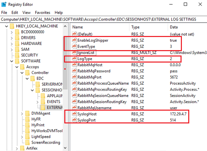This screenshot has width=207, height=151.
Task: Click the DRIVERS folder icon
Action: 17,38
